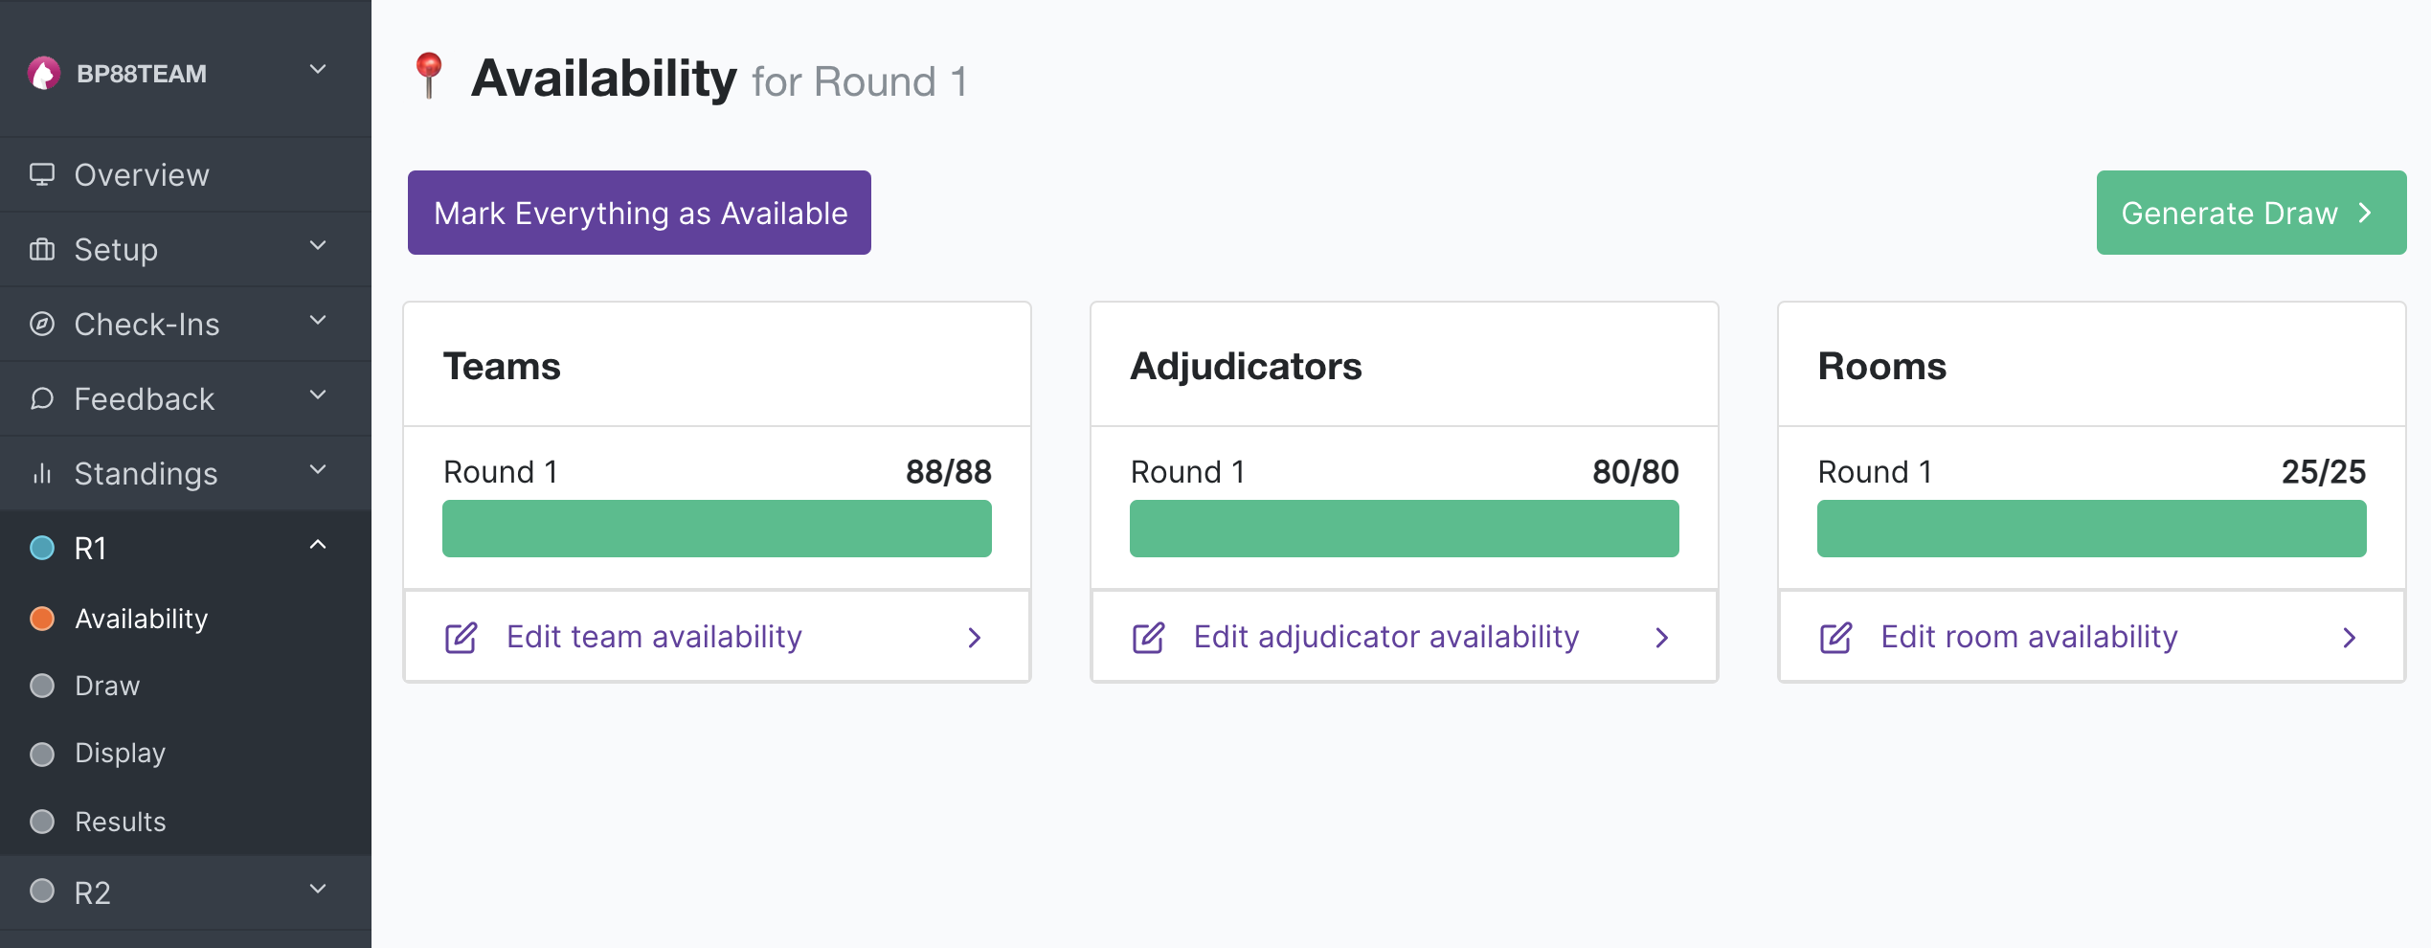The width and height of the screenshot is (2431, 948).
Task: Click the Adjudicators Round 1 progress bar
Action: coord(1404,529)
